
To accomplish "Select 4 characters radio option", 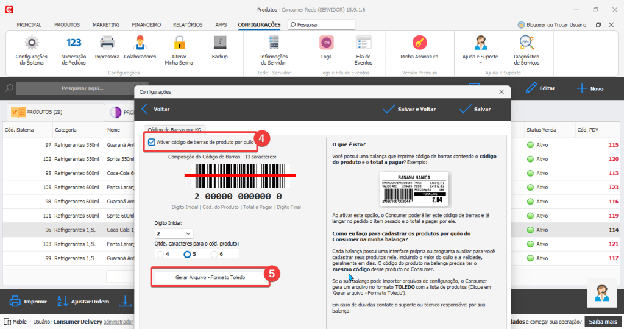I will [160, 254].
